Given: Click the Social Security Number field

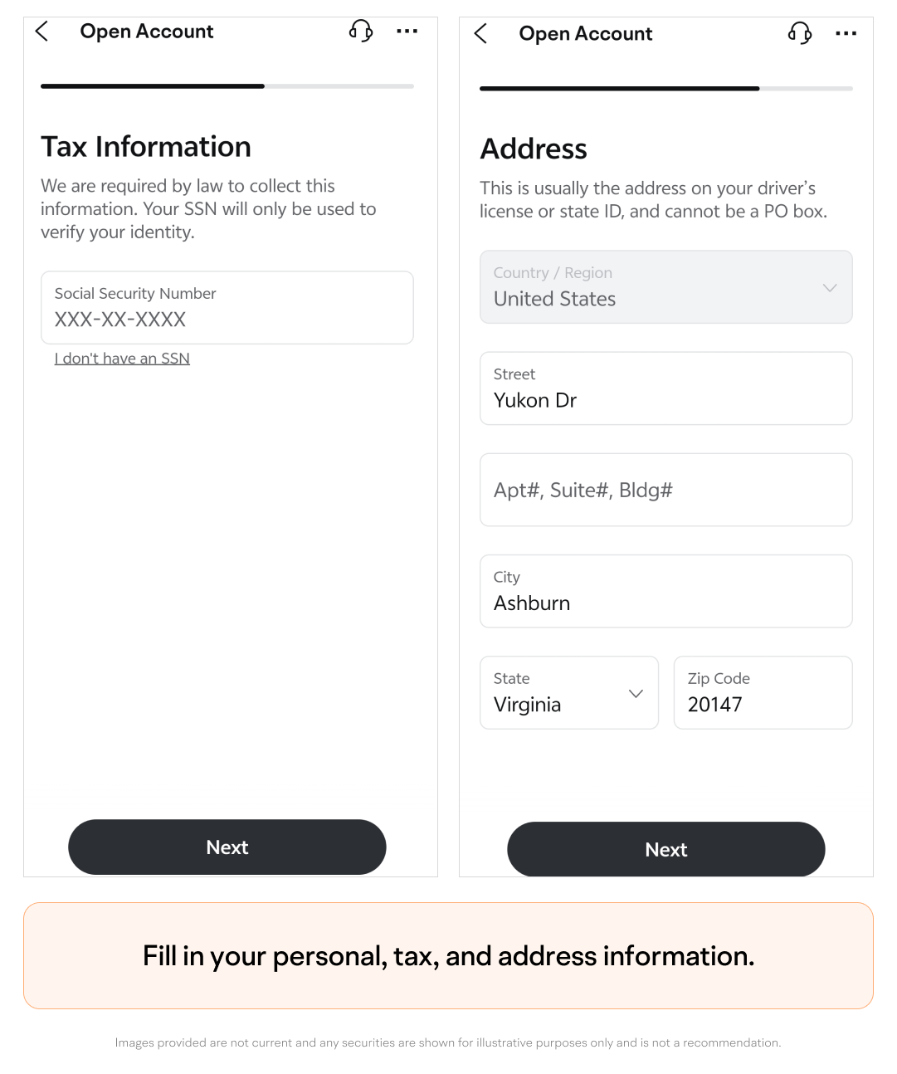Looking at the screenshot, I should pyautogui.click(x=227, y=307).
